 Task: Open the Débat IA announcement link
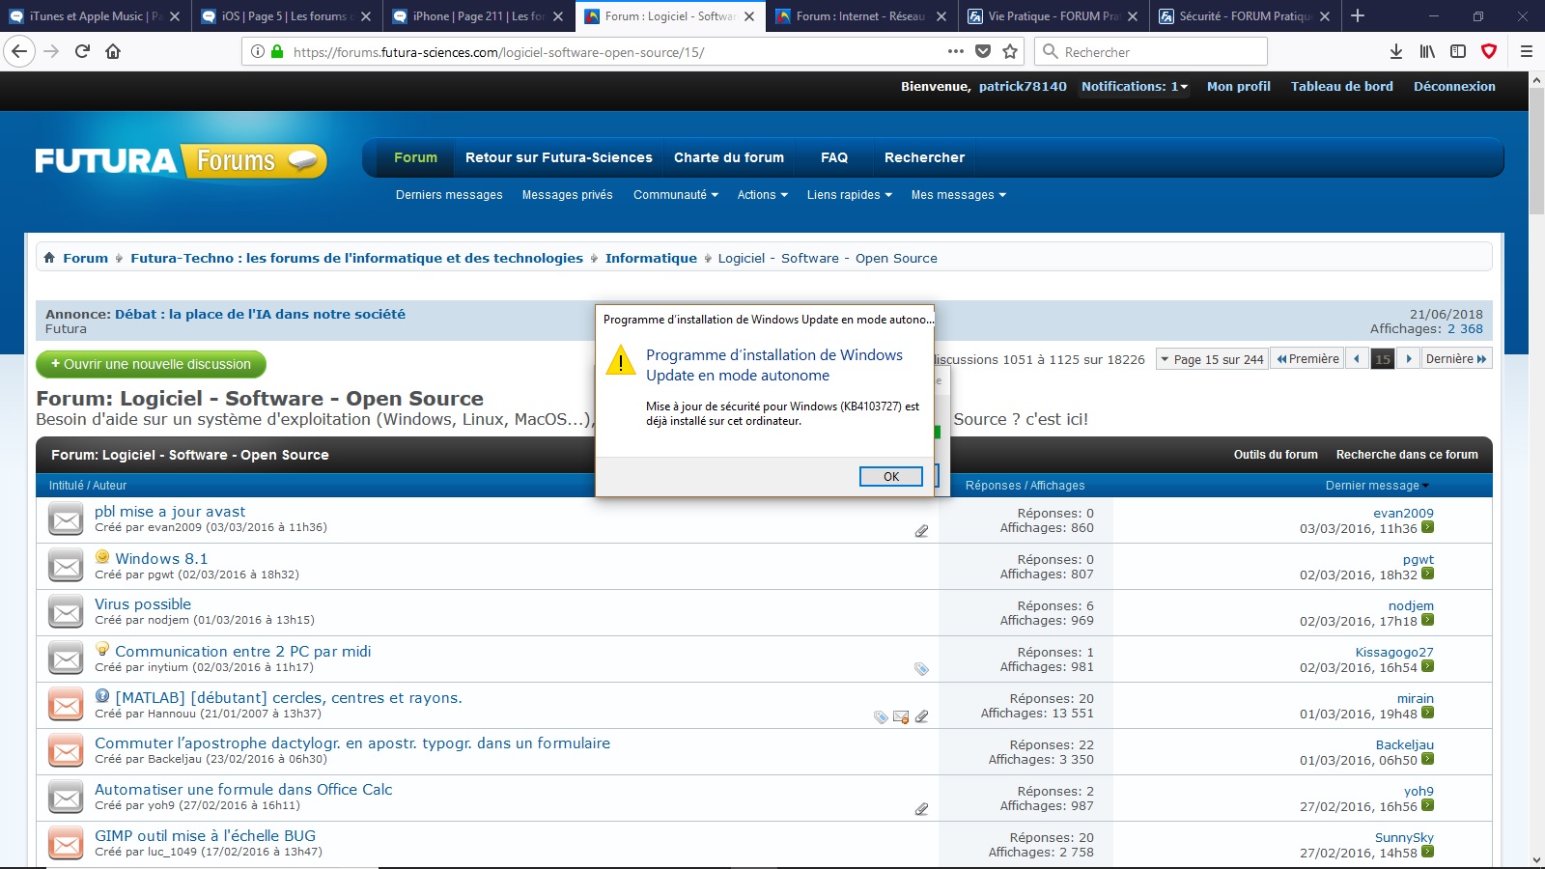point(260,314)
